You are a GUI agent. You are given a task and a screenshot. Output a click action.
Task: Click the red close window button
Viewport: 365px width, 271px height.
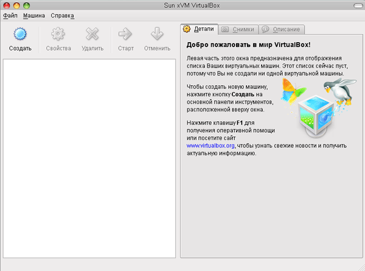coord(7,5)
